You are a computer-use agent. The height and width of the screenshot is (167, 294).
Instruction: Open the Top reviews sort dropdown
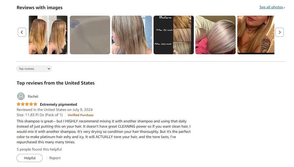34,69
